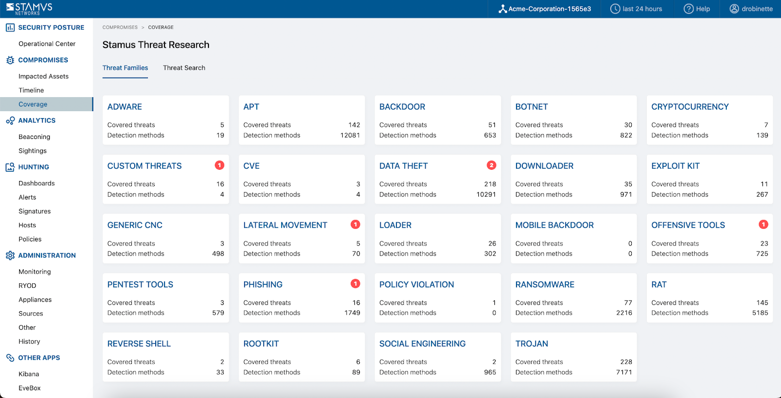The image size is (781, 398).
Task: Open the DOWNLOADER threat family
Action: (574, 179)
